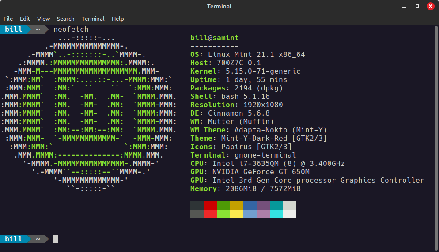Click the bright cyan block in bottom row
The width and height of the screenshot is (439, 252).
coord(276,214)
